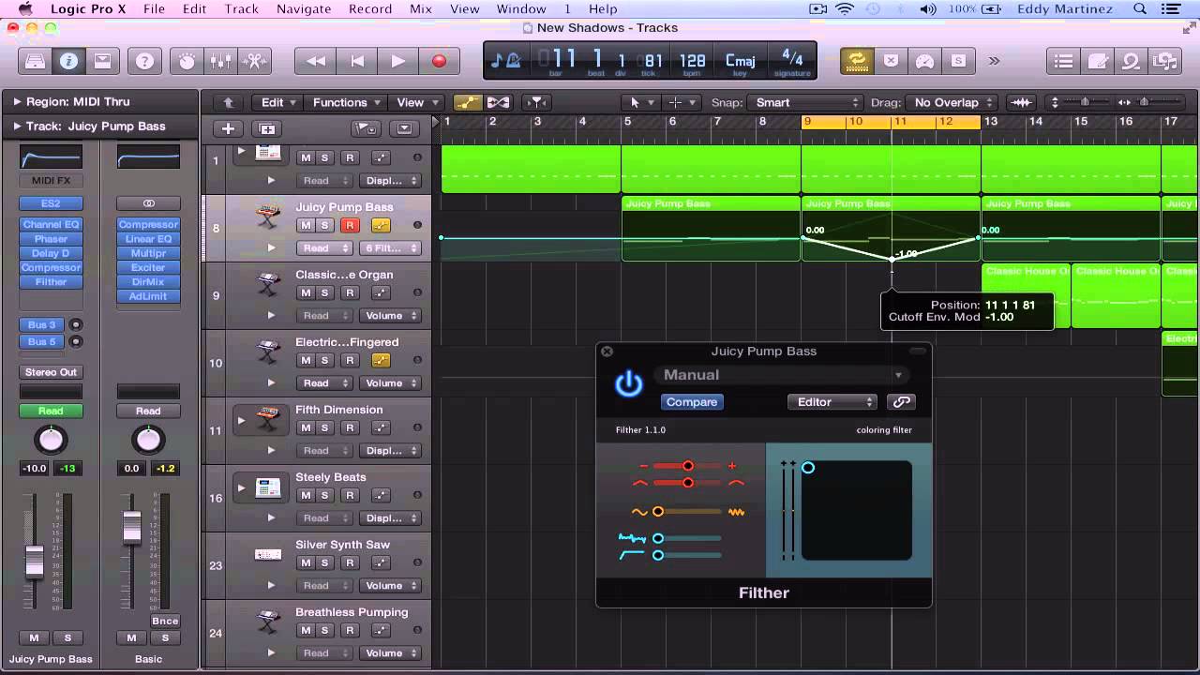1200x675 pixels.
Task: Open the Toolbar mail-style icon
Action: (102, 61)
